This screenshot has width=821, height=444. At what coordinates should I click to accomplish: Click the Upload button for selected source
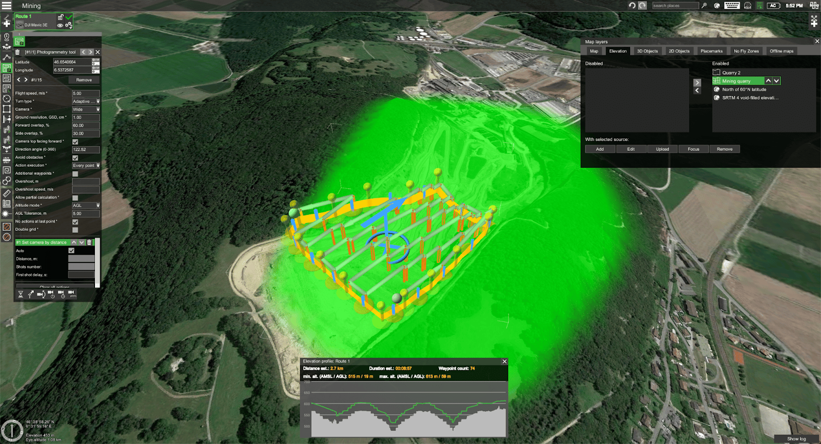coord(662,149)
